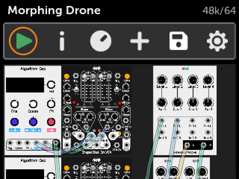Click the In 3 L jack on the mixer
This screenshot has height=179, width=239.
coord(193,120)
